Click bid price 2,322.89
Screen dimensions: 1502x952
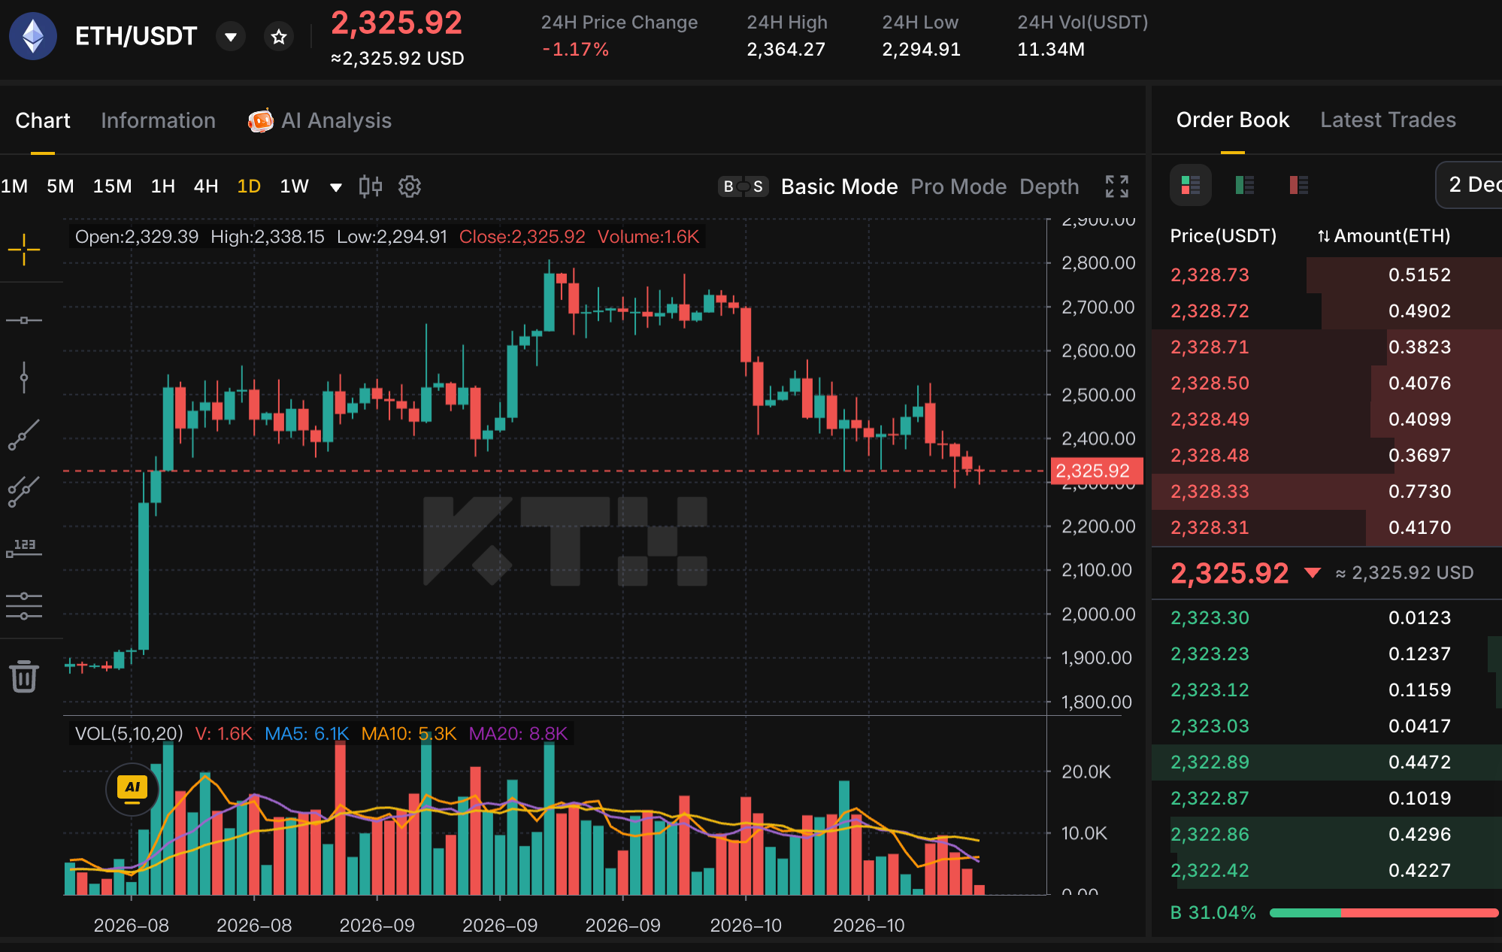pyautogui.click(x=1210, y=762)
